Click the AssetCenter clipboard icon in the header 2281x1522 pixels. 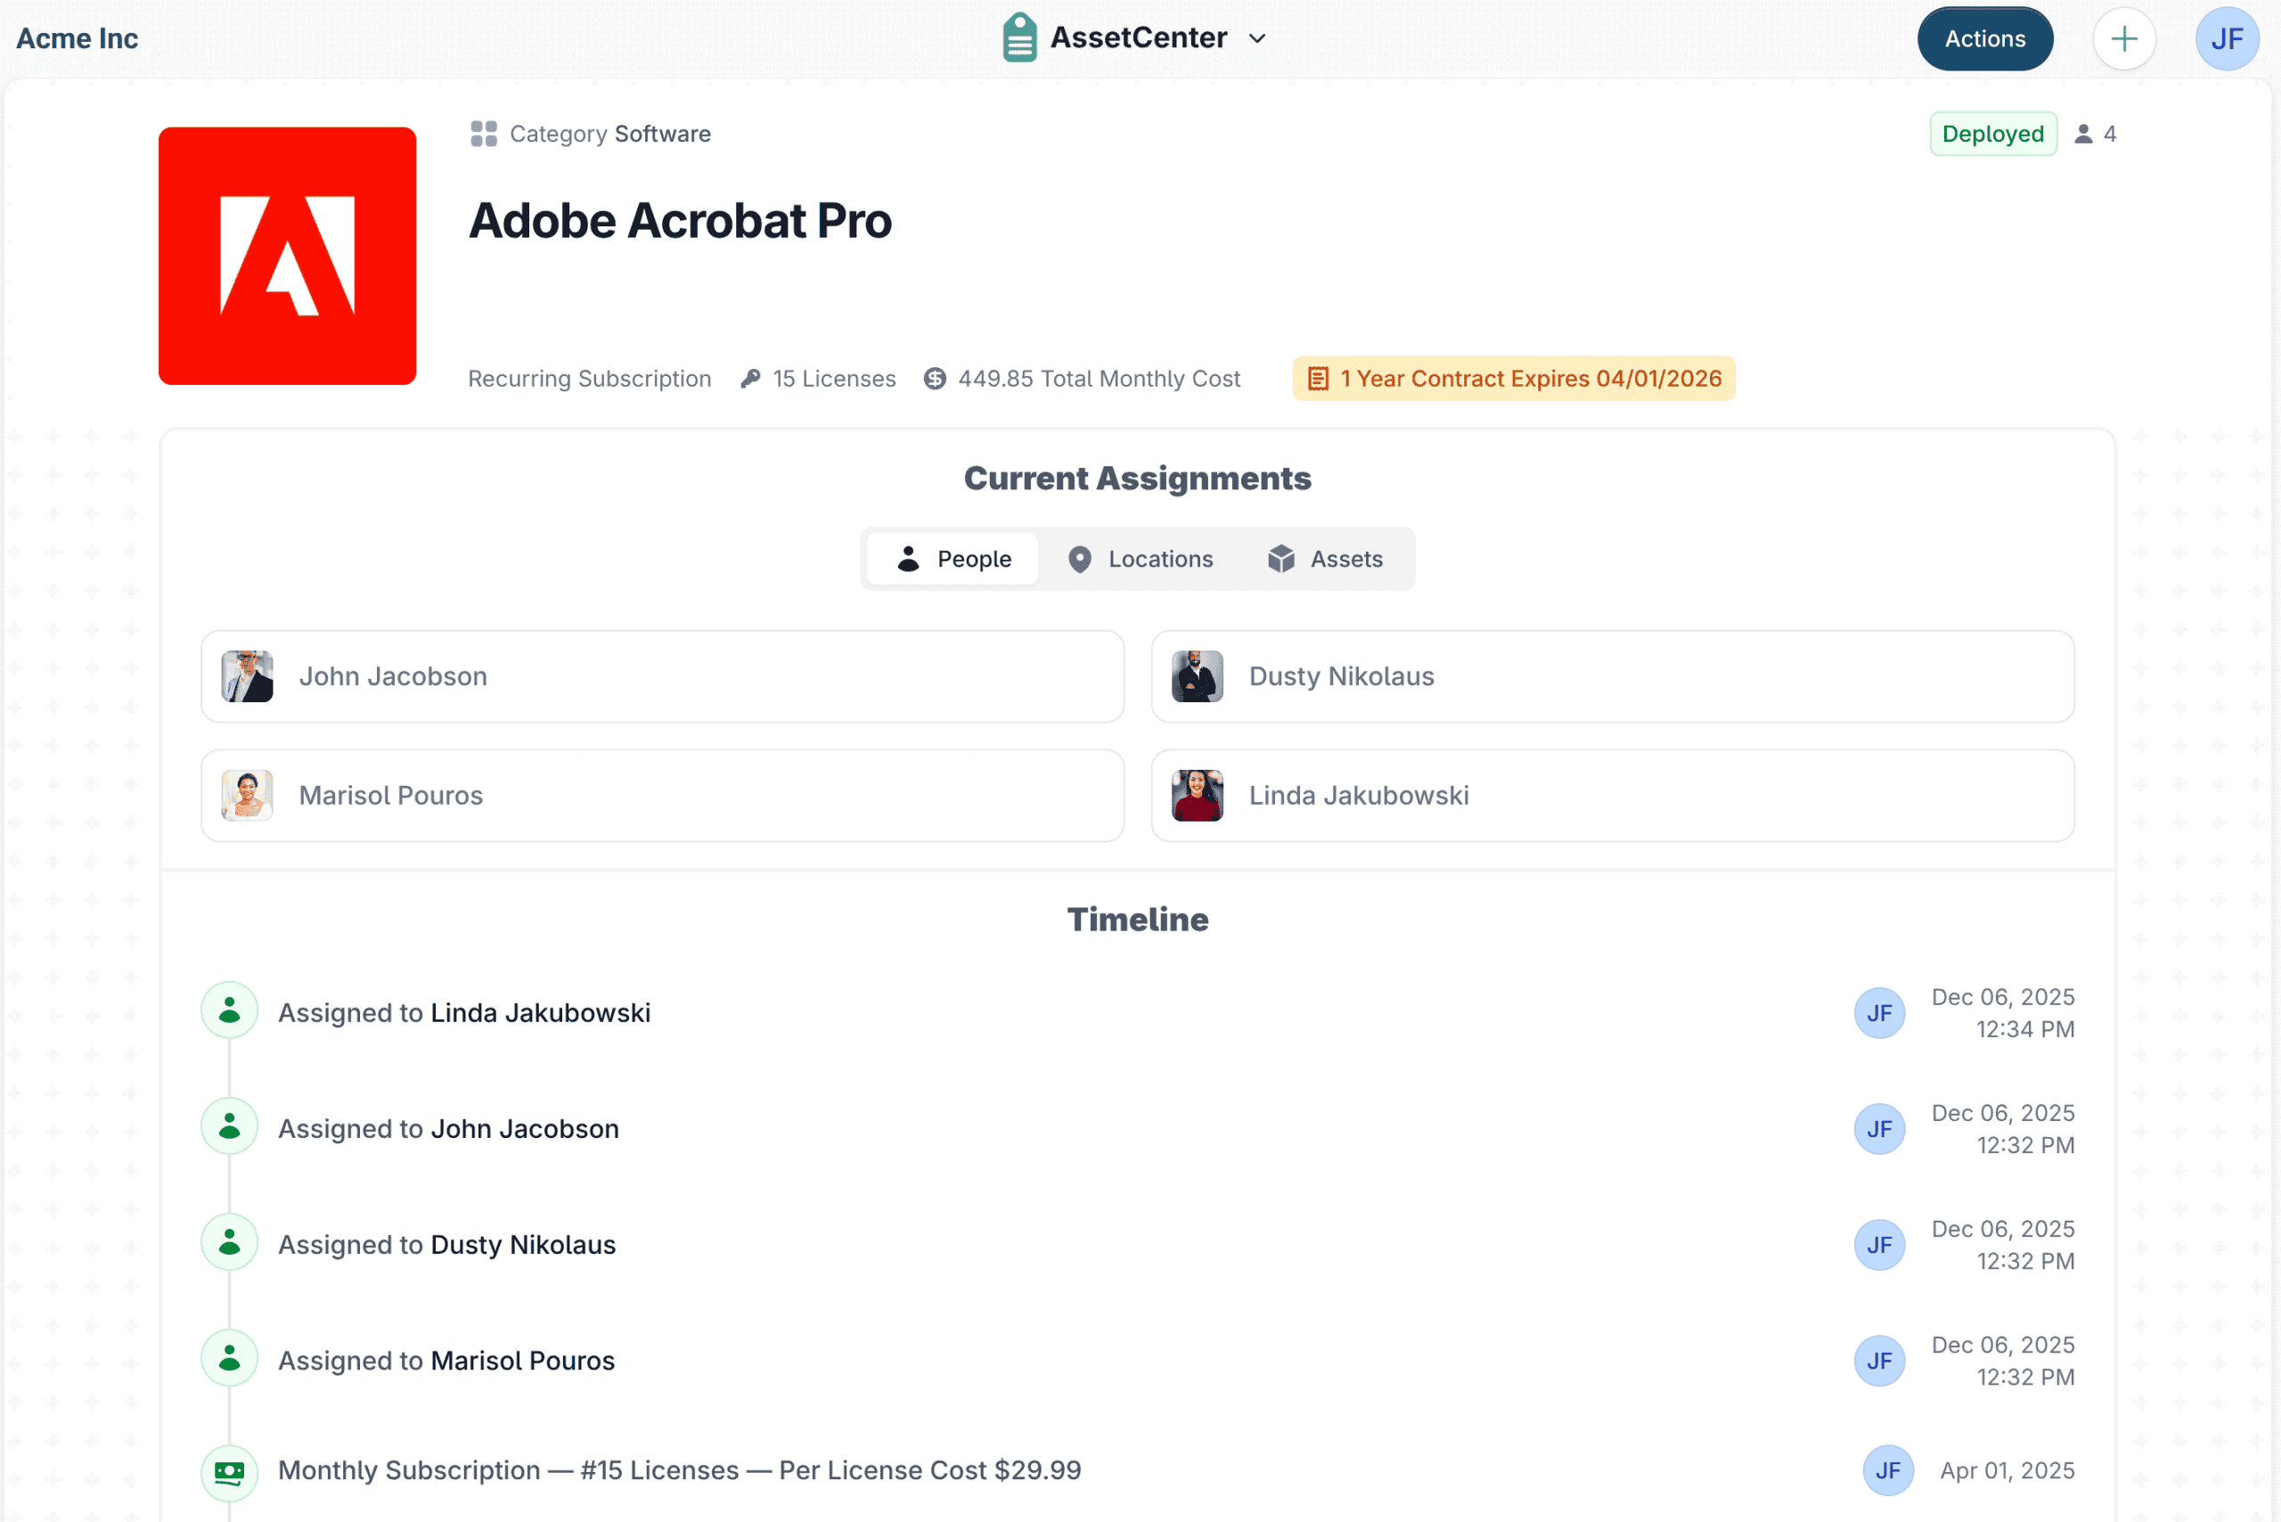coord(1018,37)
